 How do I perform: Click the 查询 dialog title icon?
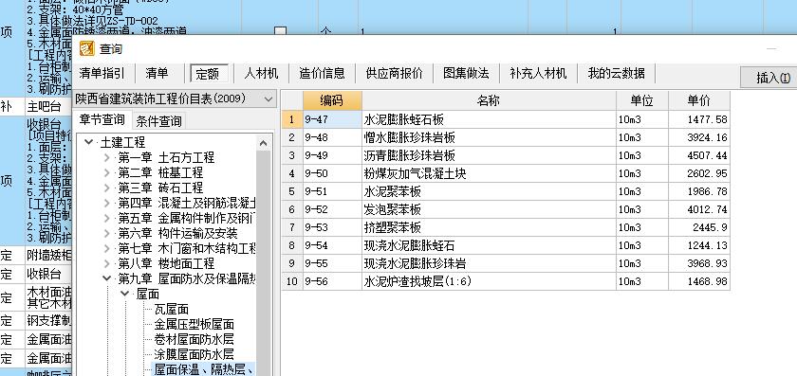tap(87, 48)
